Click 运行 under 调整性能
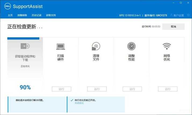Viewport: 192px width, 115px height. (132, 89)
